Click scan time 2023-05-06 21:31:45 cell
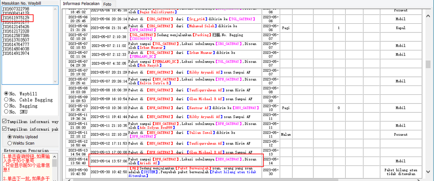Screen dimensions: 434x181 (109, 28)
